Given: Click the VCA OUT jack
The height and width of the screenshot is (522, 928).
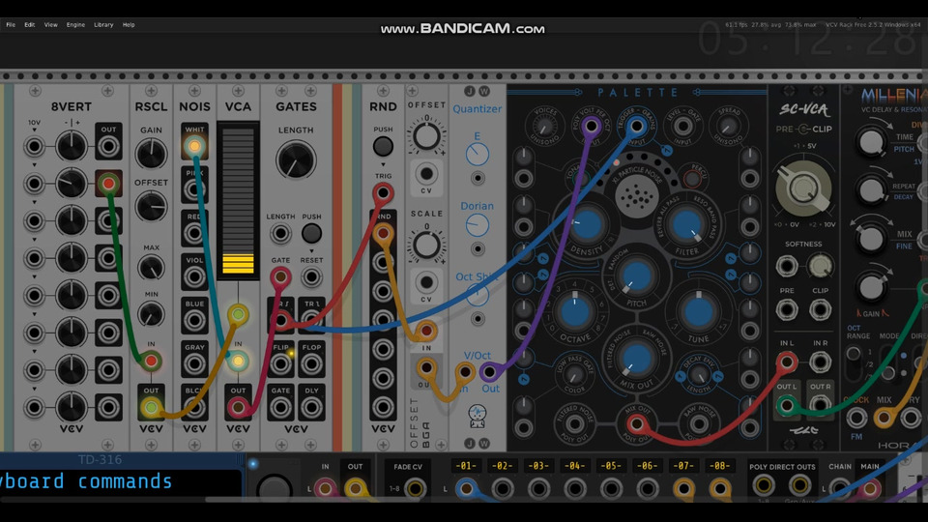Looking at the screenshot, I should pyautogui.click(x=238, y=407).
